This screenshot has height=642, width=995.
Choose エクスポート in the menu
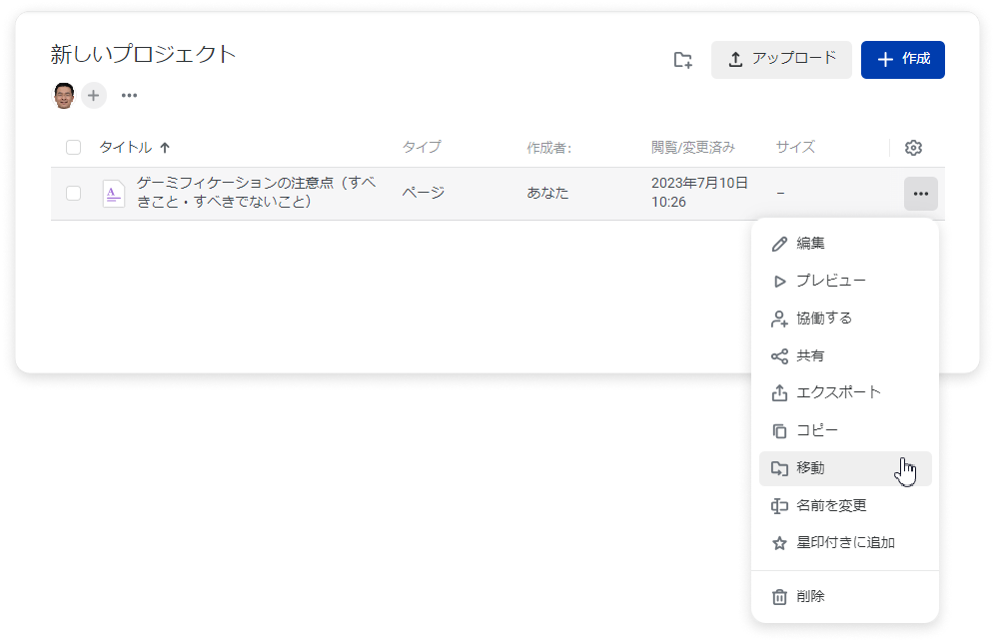click(845, 393)
